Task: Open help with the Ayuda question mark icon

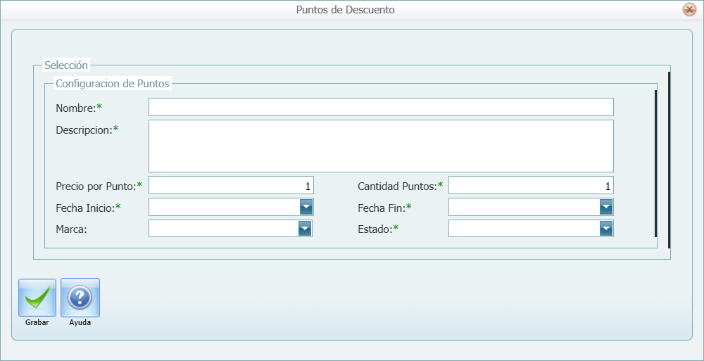Action: coord(80,298)
